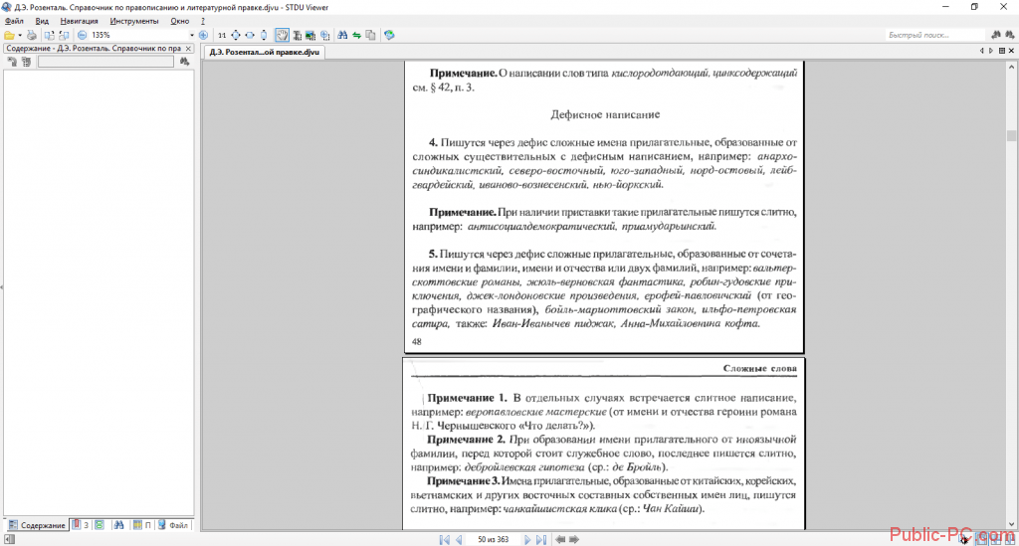Open the Навигация menu
1019x546 pixels.
pos(79,21)
